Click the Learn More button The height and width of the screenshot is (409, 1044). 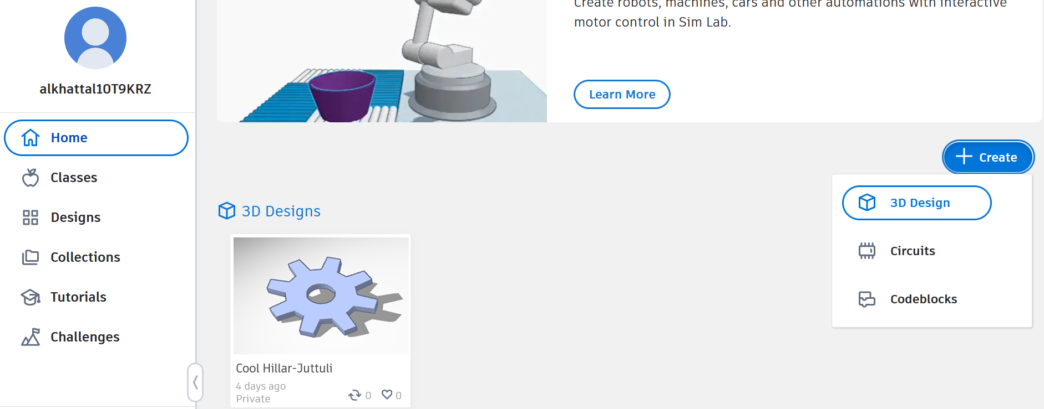tap(622, 95)
